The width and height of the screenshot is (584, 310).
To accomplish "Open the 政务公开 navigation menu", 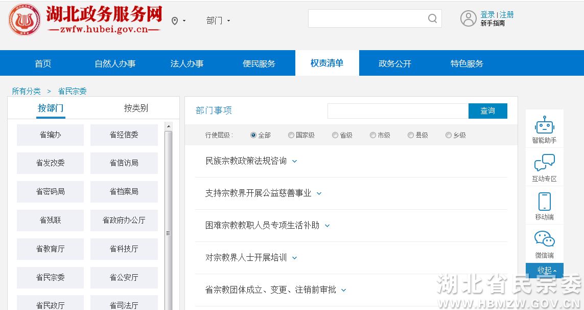I will 394,64.
